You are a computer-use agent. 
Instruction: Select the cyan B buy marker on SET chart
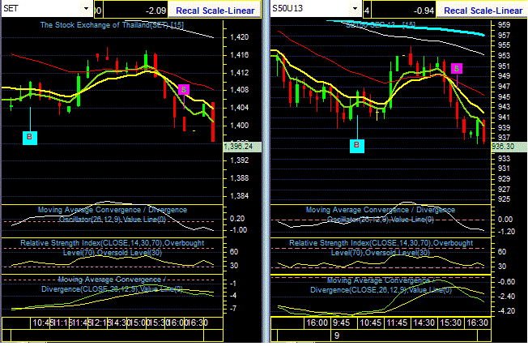[x=30, y=138]
